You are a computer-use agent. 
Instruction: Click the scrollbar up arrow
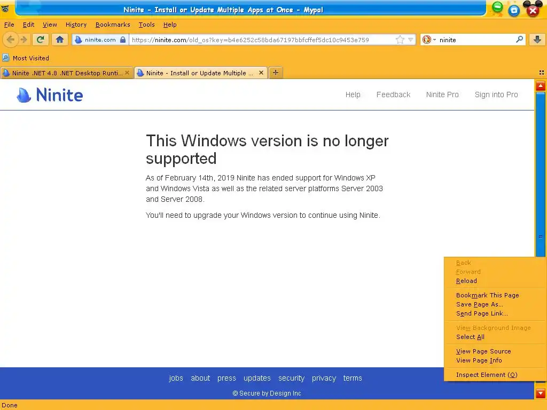pos(541,86)
